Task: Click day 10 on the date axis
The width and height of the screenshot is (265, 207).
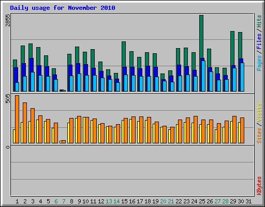Action: (85, 201)
